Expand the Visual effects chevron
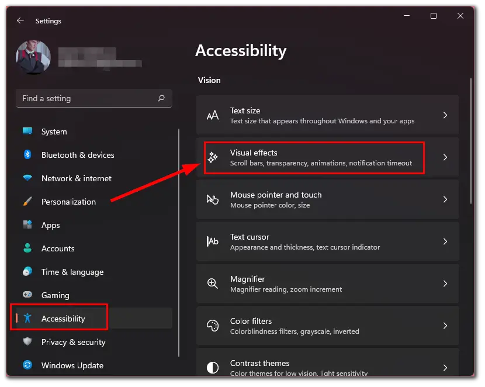This screenshot has height=387, width=485. pos(445,157)
